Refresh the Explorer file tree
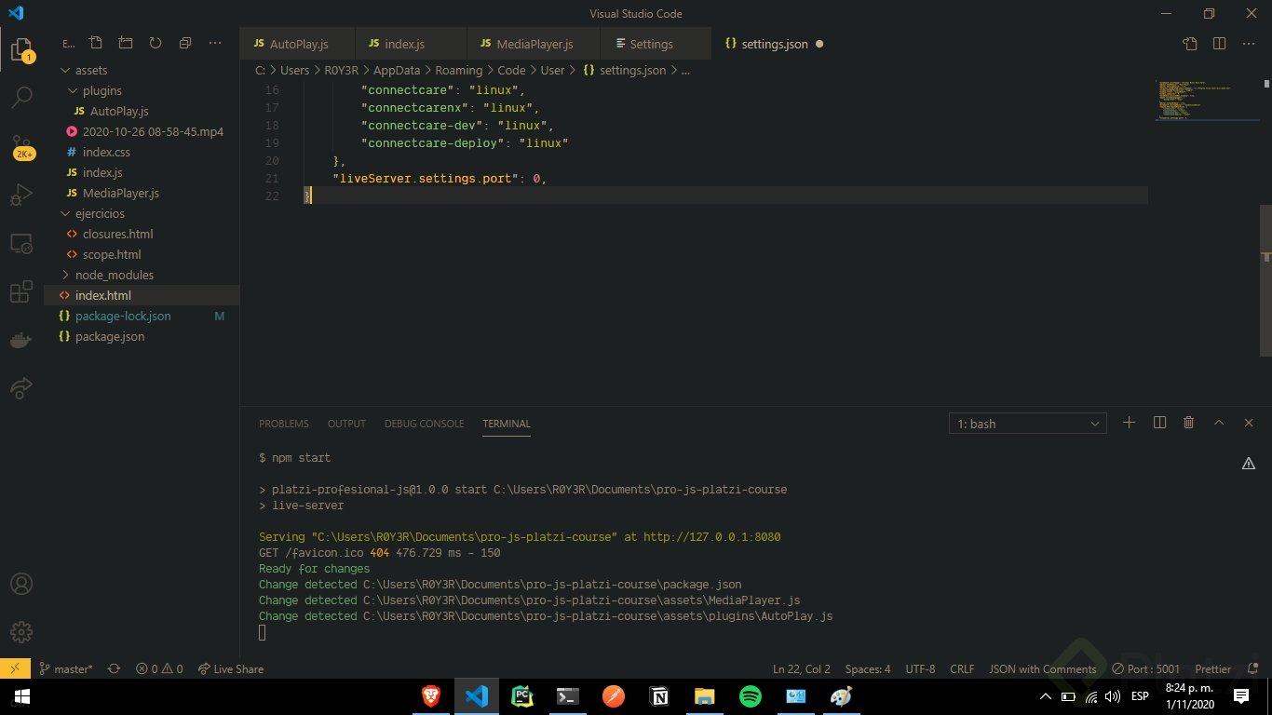The height and width of the screenshot is (715, 1272). click(x=155, y=43)
